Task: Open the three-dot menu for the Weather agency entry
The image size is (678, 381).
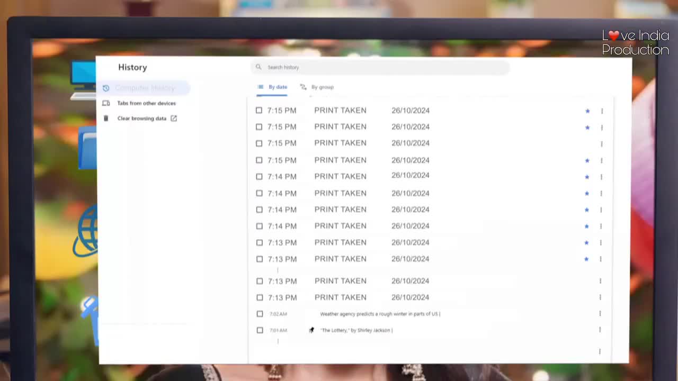Action: click(x=600, y=314)
